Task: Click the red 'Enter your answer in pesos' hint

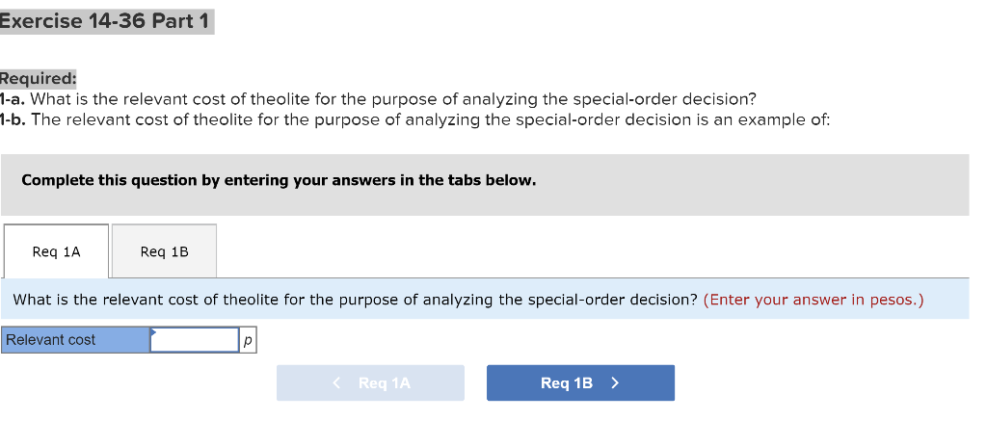Action: [814, 300]
